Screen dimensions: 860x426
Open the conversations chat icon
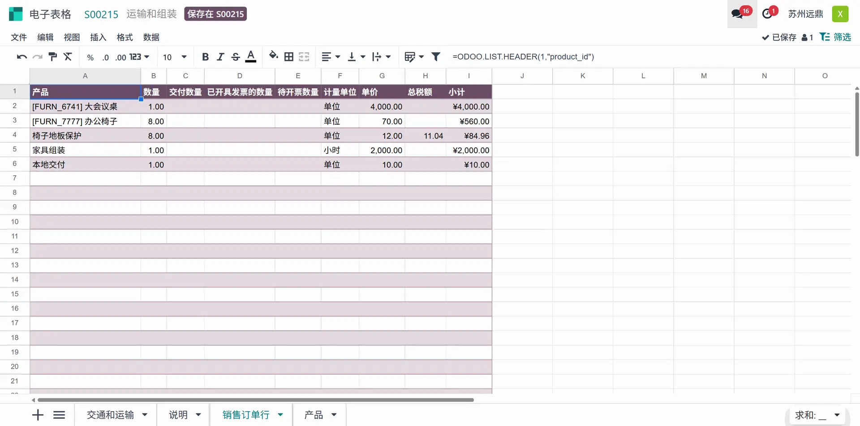click(x=737, y=14)
